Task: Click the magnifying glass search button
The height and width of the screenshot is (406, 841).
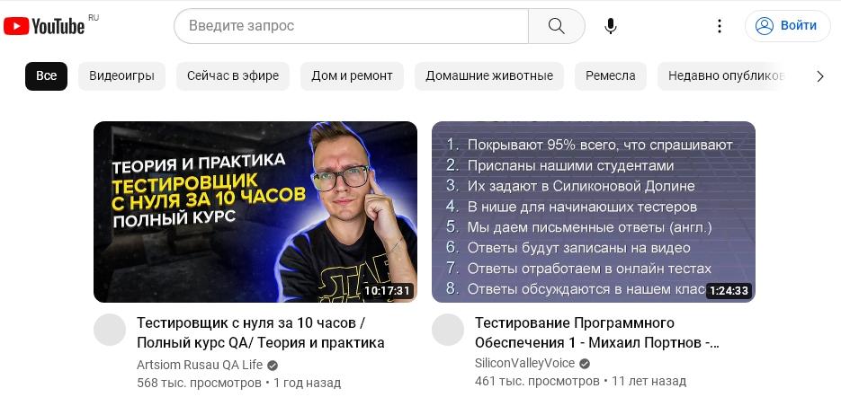Action: tap(556, 26)
